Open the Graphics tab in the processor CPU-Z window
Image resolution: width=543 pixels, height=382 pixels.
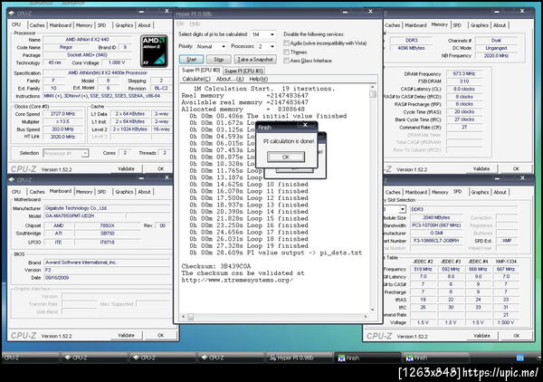[124, 25]
